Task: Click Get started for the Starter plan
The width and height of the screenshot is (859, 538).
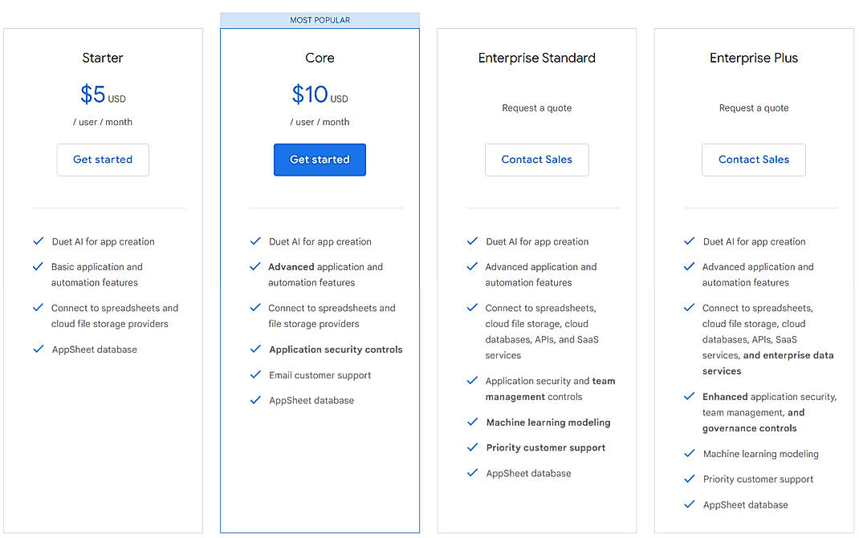Action: click(103, 160)
